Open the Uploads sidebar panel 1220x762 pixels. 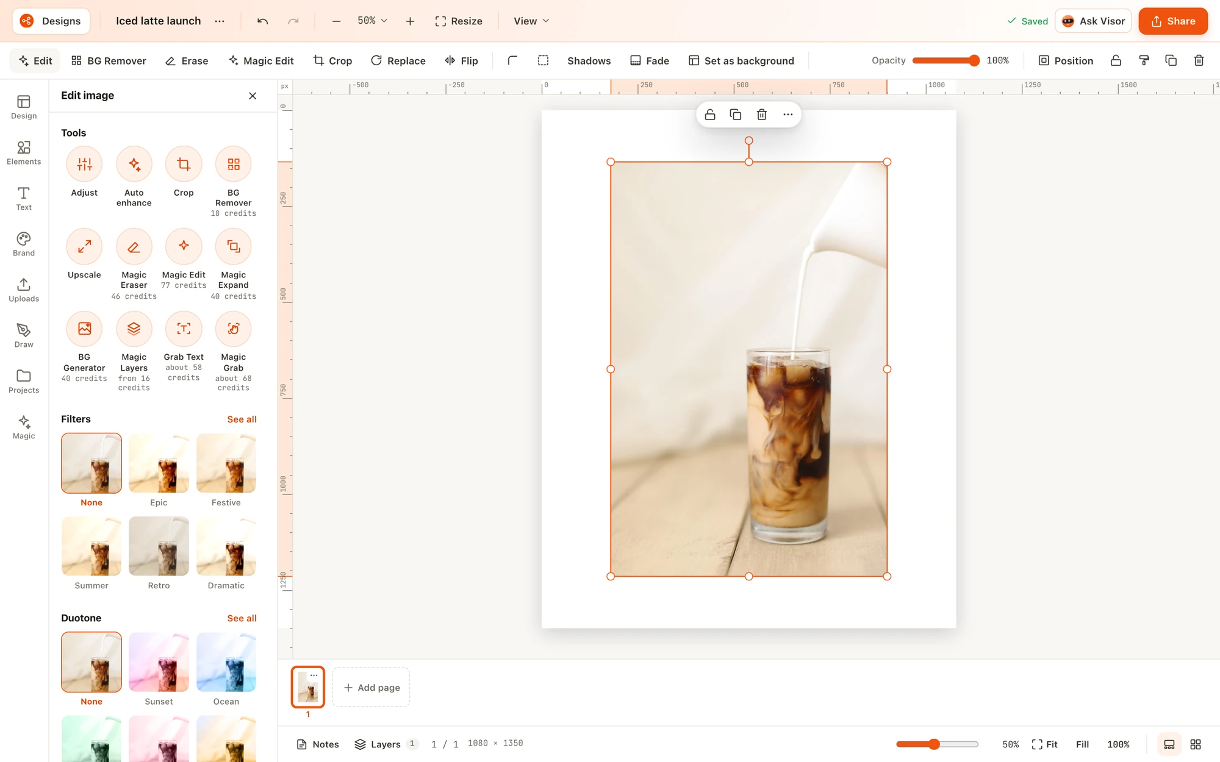pos(24,290)
